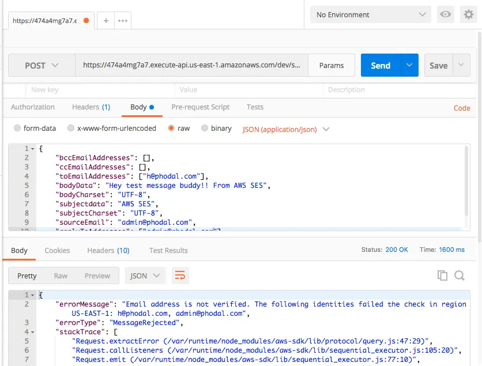Select the response Body tab
Screen dimensions: 482x366
19,251
